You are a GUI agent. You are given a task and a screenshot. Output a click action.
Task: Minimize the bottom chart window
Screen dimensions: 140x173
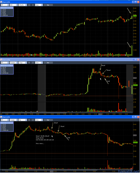point(133,117)
